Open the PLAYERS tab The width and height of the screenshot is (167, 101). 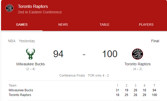pos(146,25)
